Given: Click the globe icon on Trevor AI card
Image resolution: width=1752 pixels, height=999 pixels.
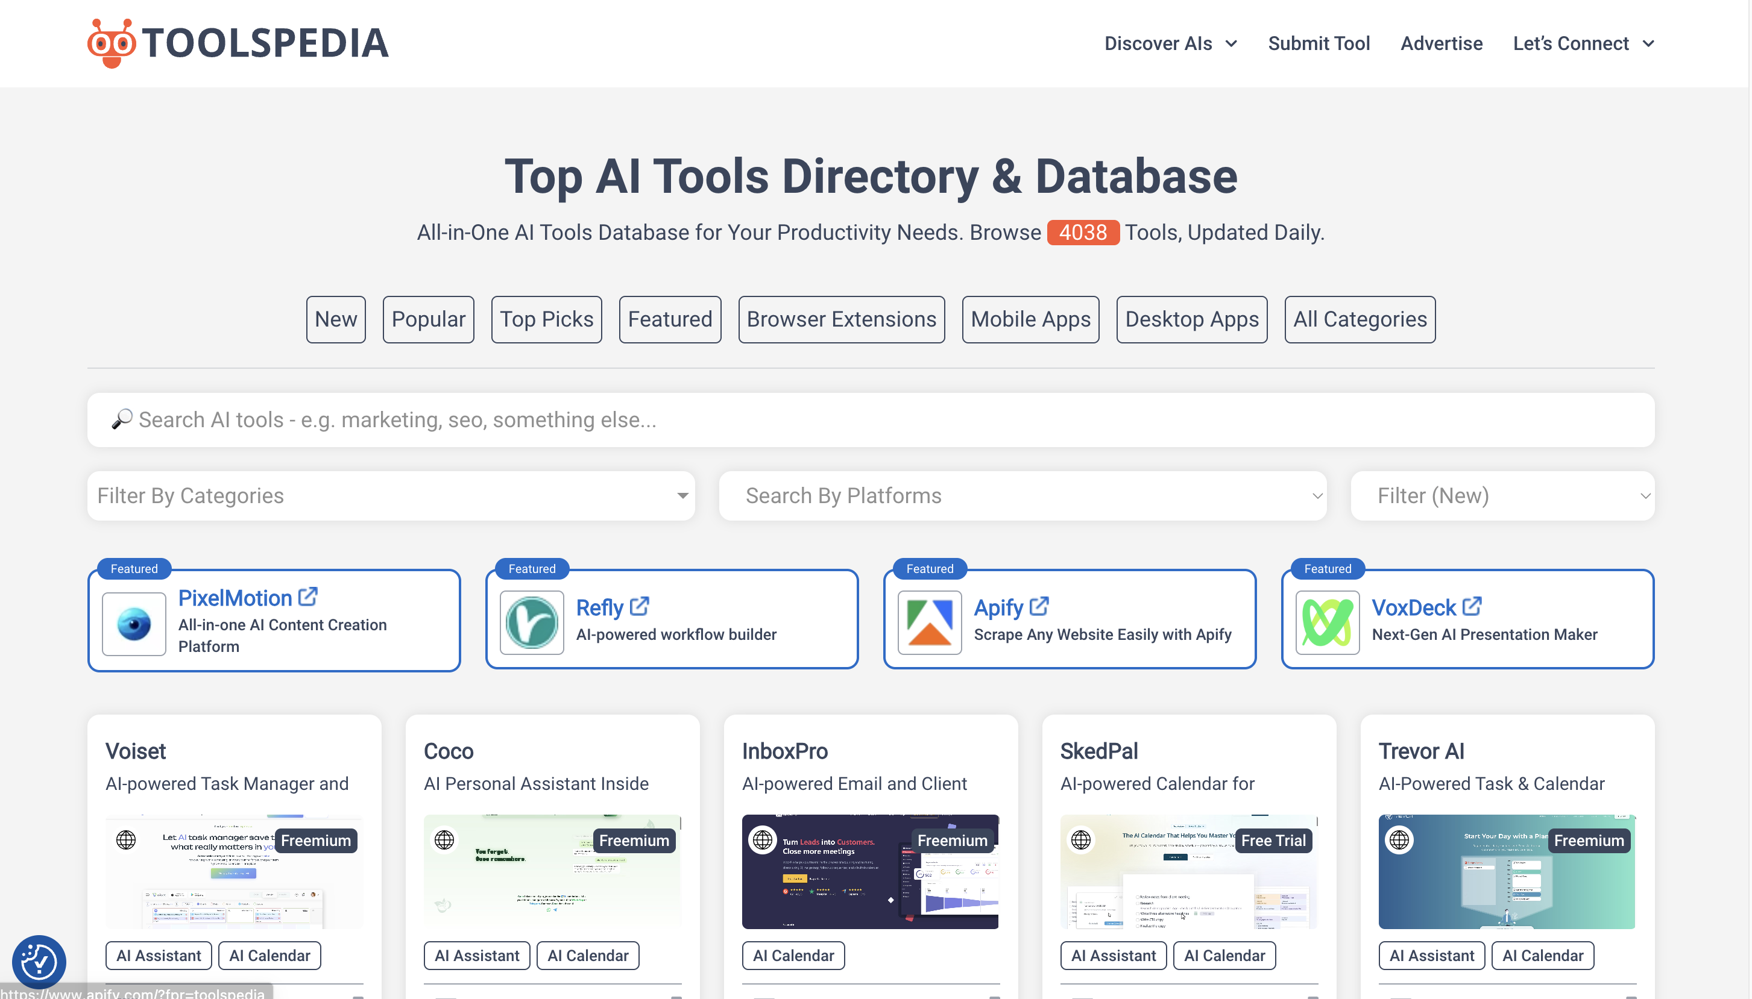Looking at the screenshot, I should point(1399,839).
